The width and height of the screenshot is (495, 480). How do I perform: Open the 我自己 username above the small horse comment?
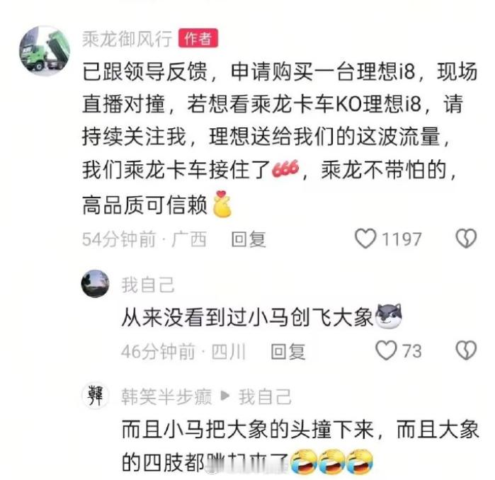point(148,285)
